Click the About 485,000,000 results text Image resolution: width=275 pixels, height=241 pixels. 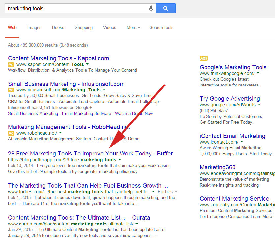click(x=48, y=45)
